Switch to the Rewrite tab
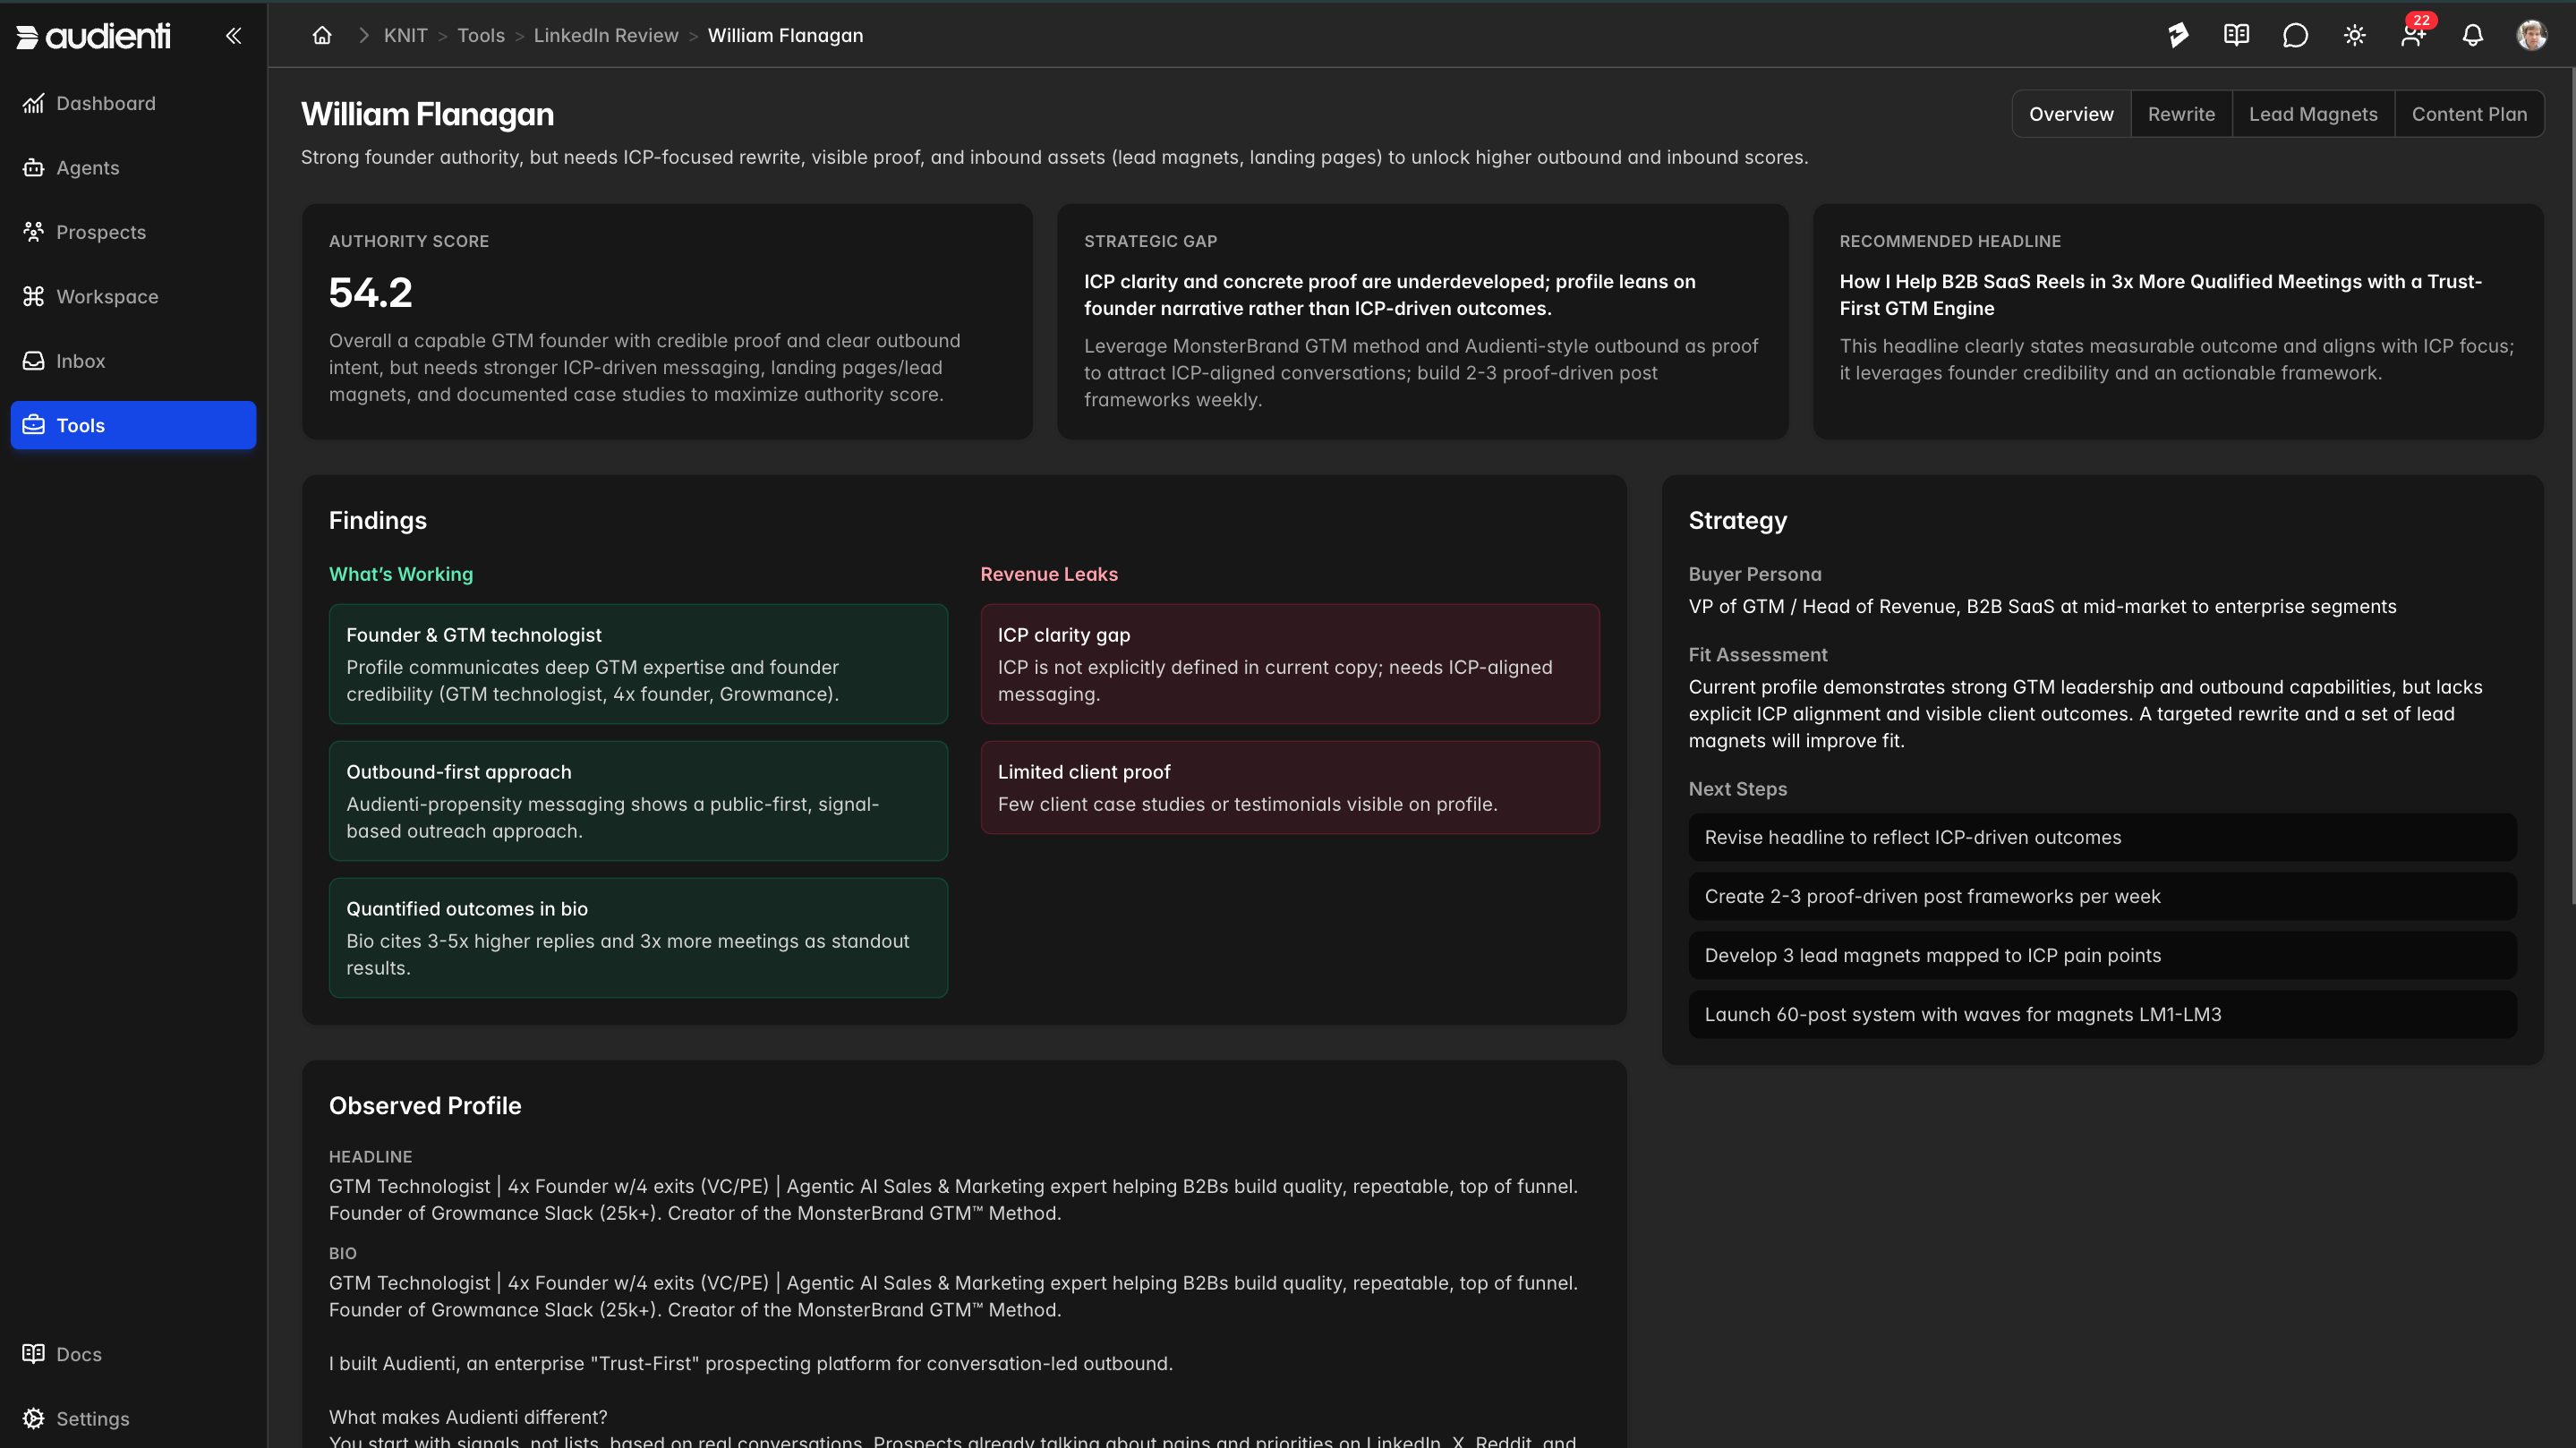This screenshot has height=1448, width=2576. pyautogui.click(x=2181, y=114)
